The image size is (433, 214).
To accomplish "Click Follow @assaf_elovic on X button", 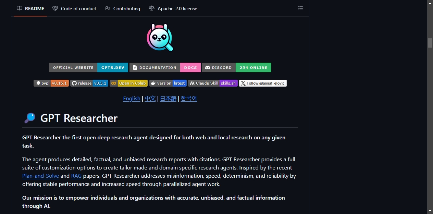I will click(x=263, y=83).
